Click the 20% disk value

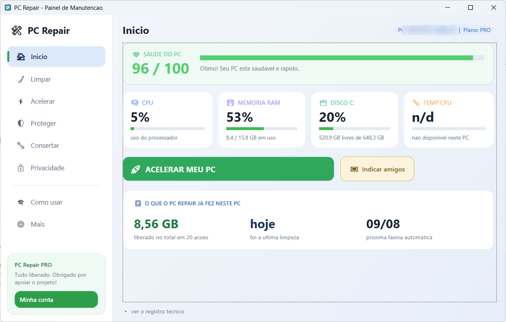click(x=333, y=117)
